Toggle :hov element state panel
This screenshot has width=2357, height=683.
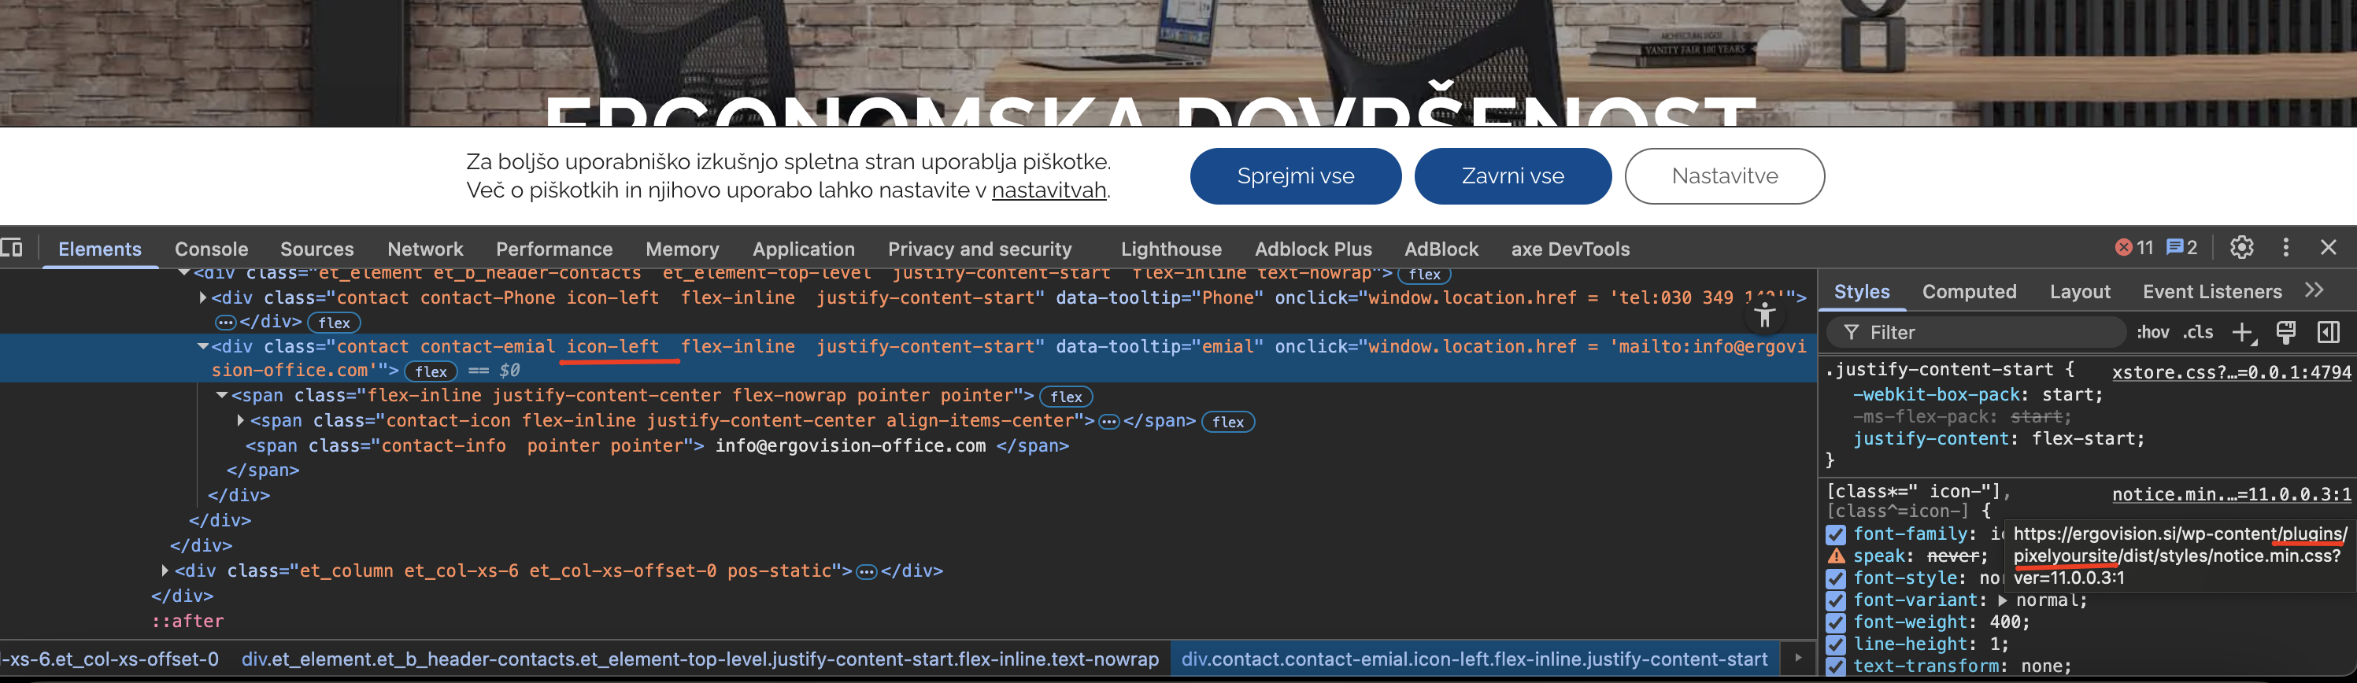pyautogui.click(x=2153, y=333)
